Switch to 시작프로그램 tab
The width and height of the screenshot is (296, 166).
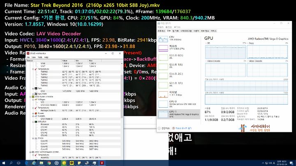point(186,31)
